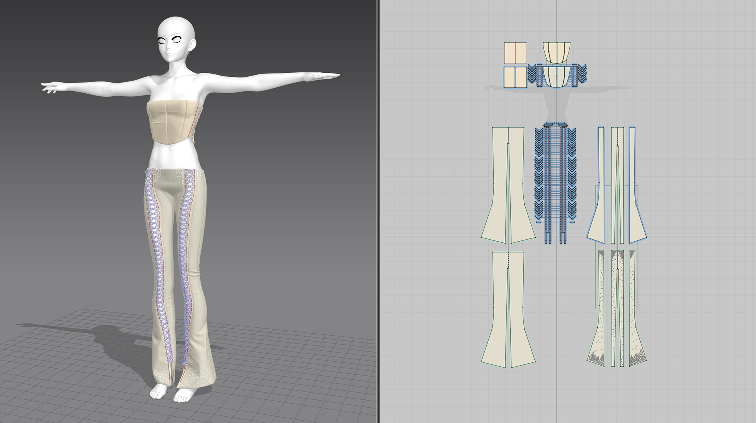Select the avatar's head in the 3D viewport
The image size is (756, 423).
pyautogui.click(x=176, y=39)
